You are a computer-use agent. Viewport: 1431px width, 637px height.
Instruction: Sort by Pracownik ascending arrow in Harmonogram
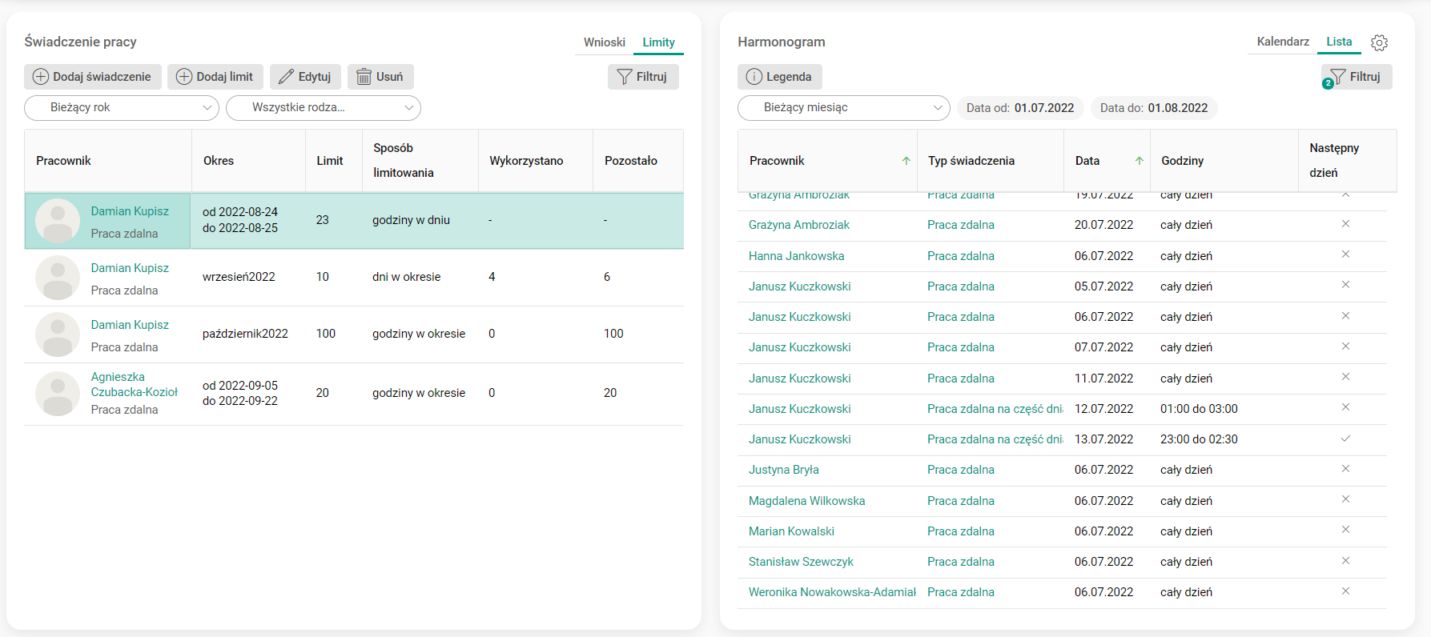[x=906, y=161]
